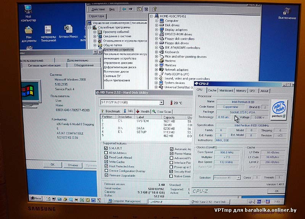The height and width of the screenshot is (219, 305).
Task: Open the Оборудование tab in System Properties
Action: [x=84, y=65]
